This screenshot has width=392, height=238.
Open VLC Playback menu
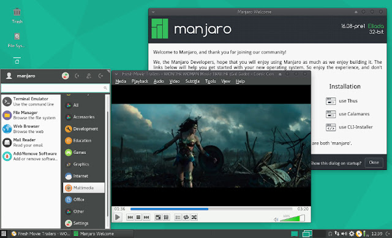140,82
